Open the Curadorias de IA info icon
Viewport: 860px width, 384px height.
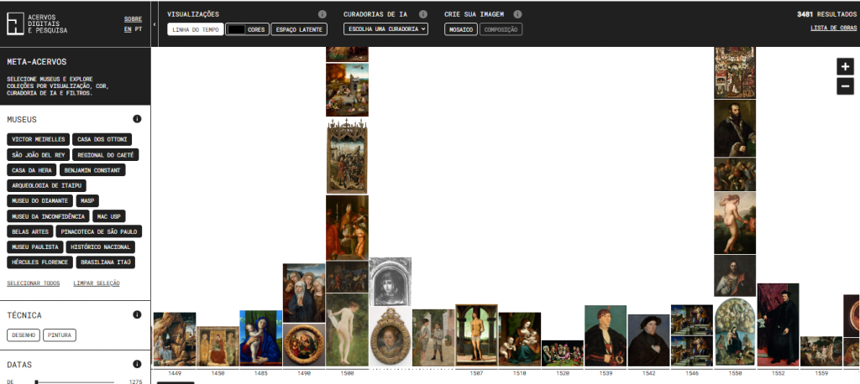(x=423, y=14)
